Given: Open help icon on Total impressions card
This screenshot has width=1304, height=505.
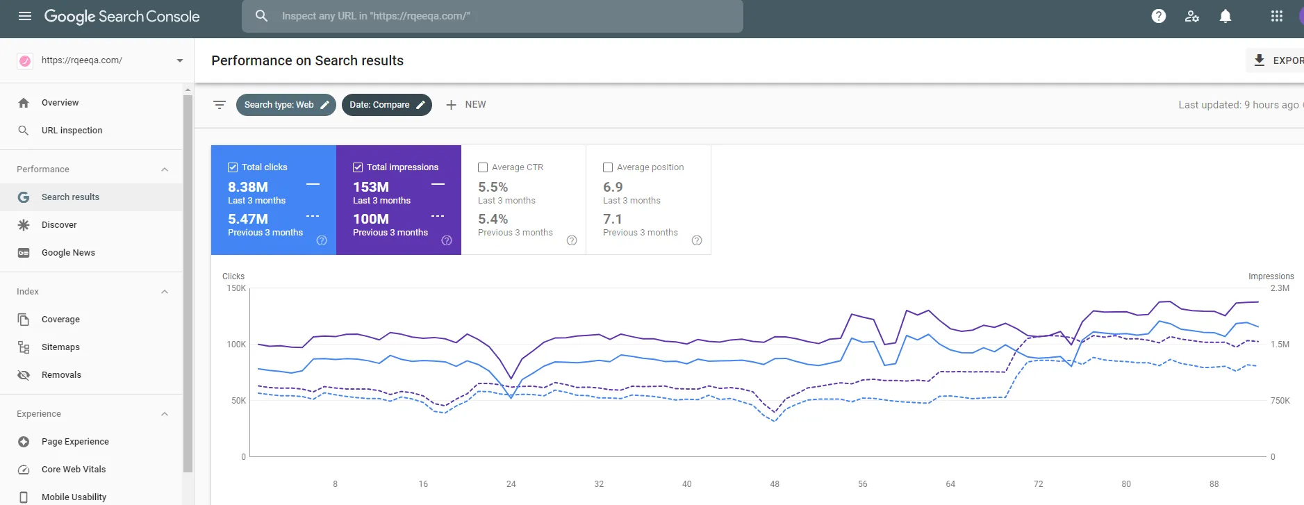Looking at the screenshot, I should 447,240.
